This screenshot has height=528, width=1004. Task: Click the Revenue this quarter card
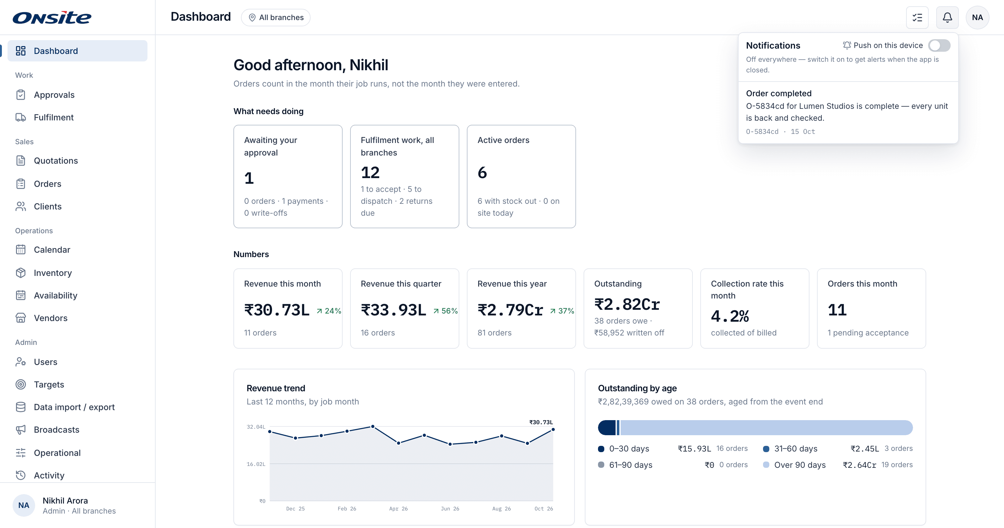404,309
